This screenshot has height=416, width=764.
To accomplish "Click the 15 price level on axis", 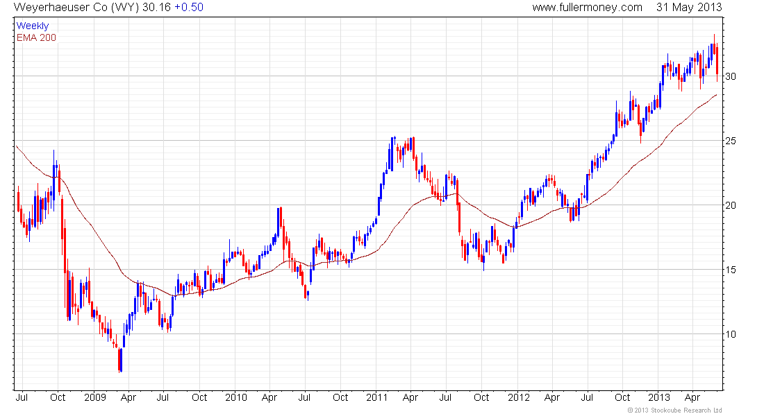I will (731, 270).
